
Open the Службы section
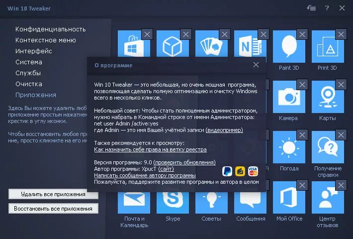[28, 73]
